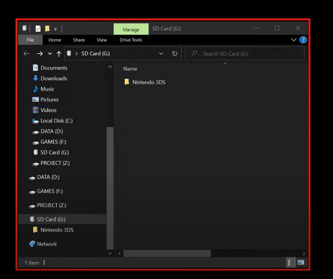Click the search magnifier icon
Viewport: 333px width, 279px height.
tap(195, 53)
